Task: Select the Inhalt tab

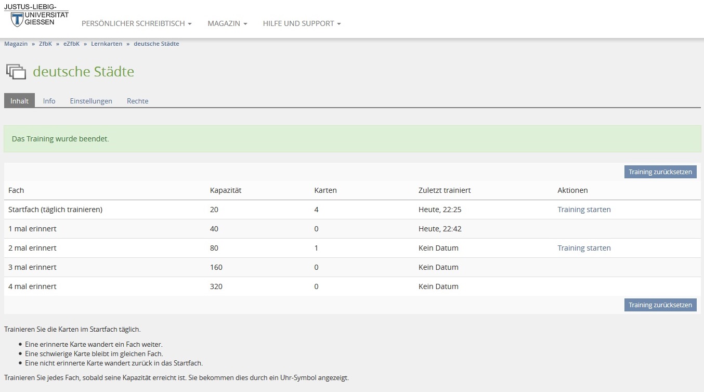Action: 19,101
